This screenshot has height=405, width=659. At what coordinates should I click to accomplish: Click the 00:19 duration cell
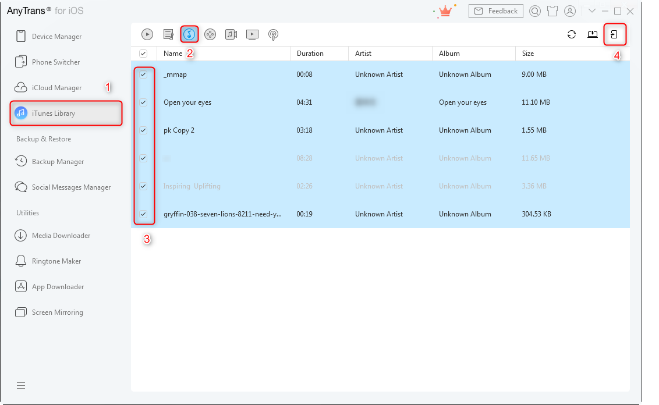(x=304, y=214)
